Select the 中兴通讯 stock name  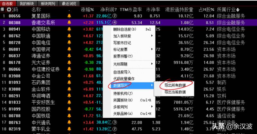[x=41, y=122]
